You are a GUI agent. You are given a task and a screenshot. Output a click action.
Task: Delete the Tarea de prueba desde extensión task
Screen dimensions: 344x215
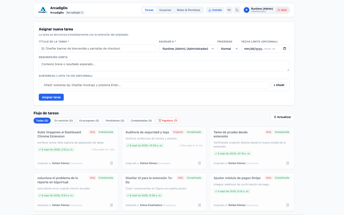click(x=288, y=163)
